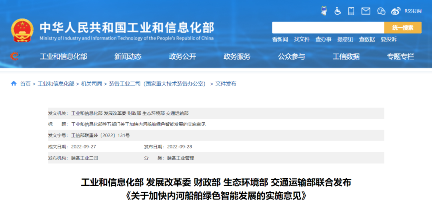Image resolution: width=432 pixels, height=205 pixels.
Task: Click 发布机构 value 装备工业二司
Action: coord(84,158)
